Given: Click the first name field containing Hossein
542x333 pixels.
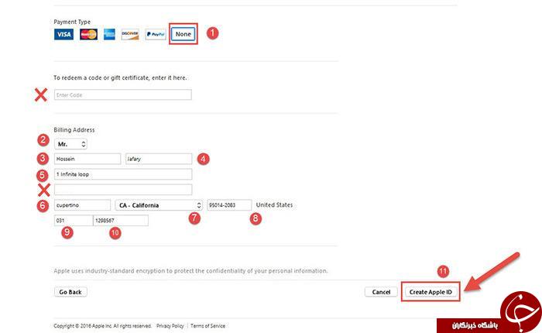Looking at the screenshot, I should [x=87, y=159].
